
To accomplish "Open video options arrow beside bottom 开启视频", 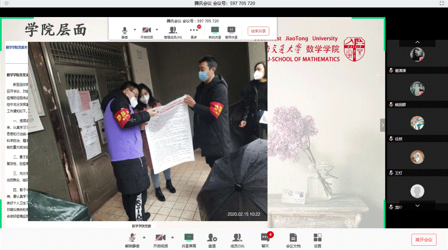I will pyautogui.click(x=172, y=237).
